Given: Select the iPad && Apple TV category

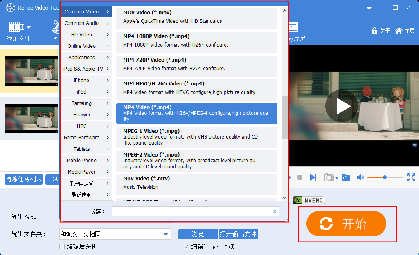Looking at the screenshot, I should click(x=86, y=69).
